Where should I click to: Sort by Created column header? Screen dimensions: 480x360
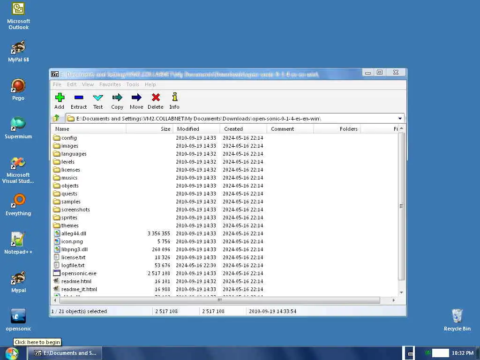[x=243, y=129]
